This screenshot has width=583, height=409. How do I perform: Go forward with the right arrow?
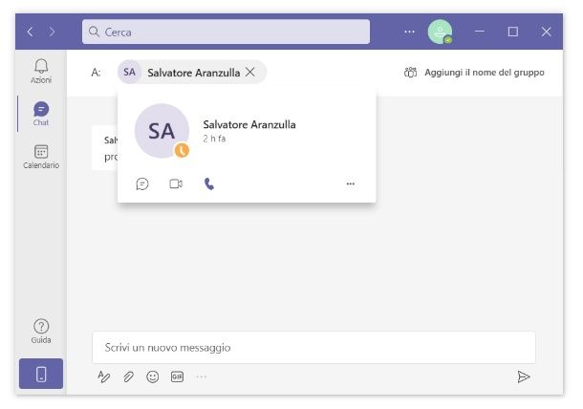pyautogui.click(x=52, y=32)
